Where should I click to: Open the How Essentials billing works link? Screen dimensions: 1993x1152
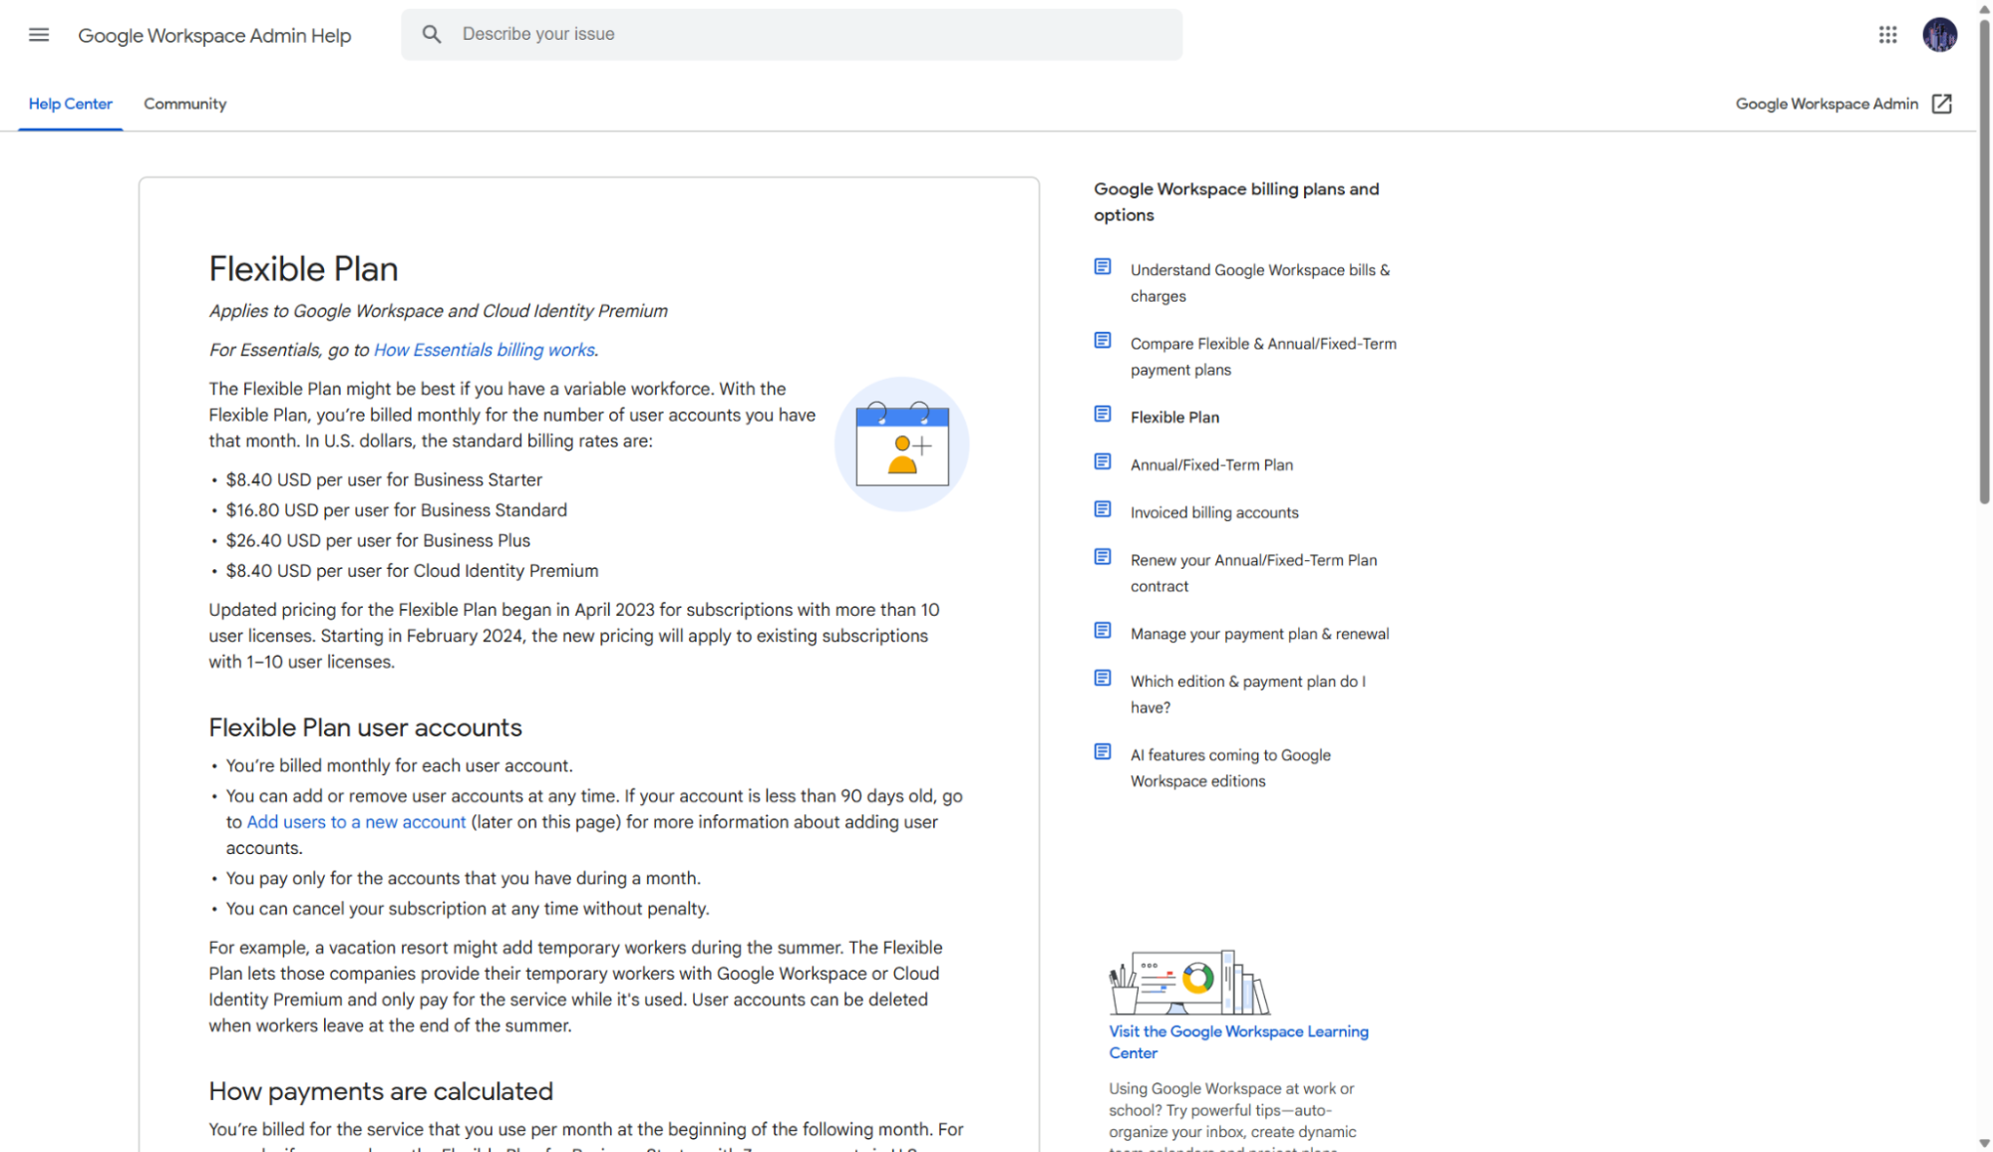point(484,350)
